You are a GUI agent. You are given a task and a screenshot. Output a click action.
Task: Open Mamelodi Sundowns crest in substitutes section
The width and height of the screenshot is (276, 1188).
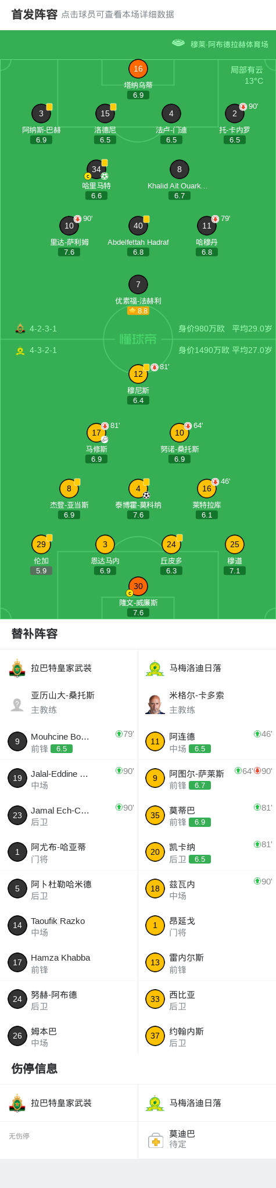155,668
